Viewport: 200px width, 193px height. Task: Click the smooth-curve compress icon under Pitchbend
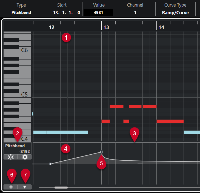(11, 157)
